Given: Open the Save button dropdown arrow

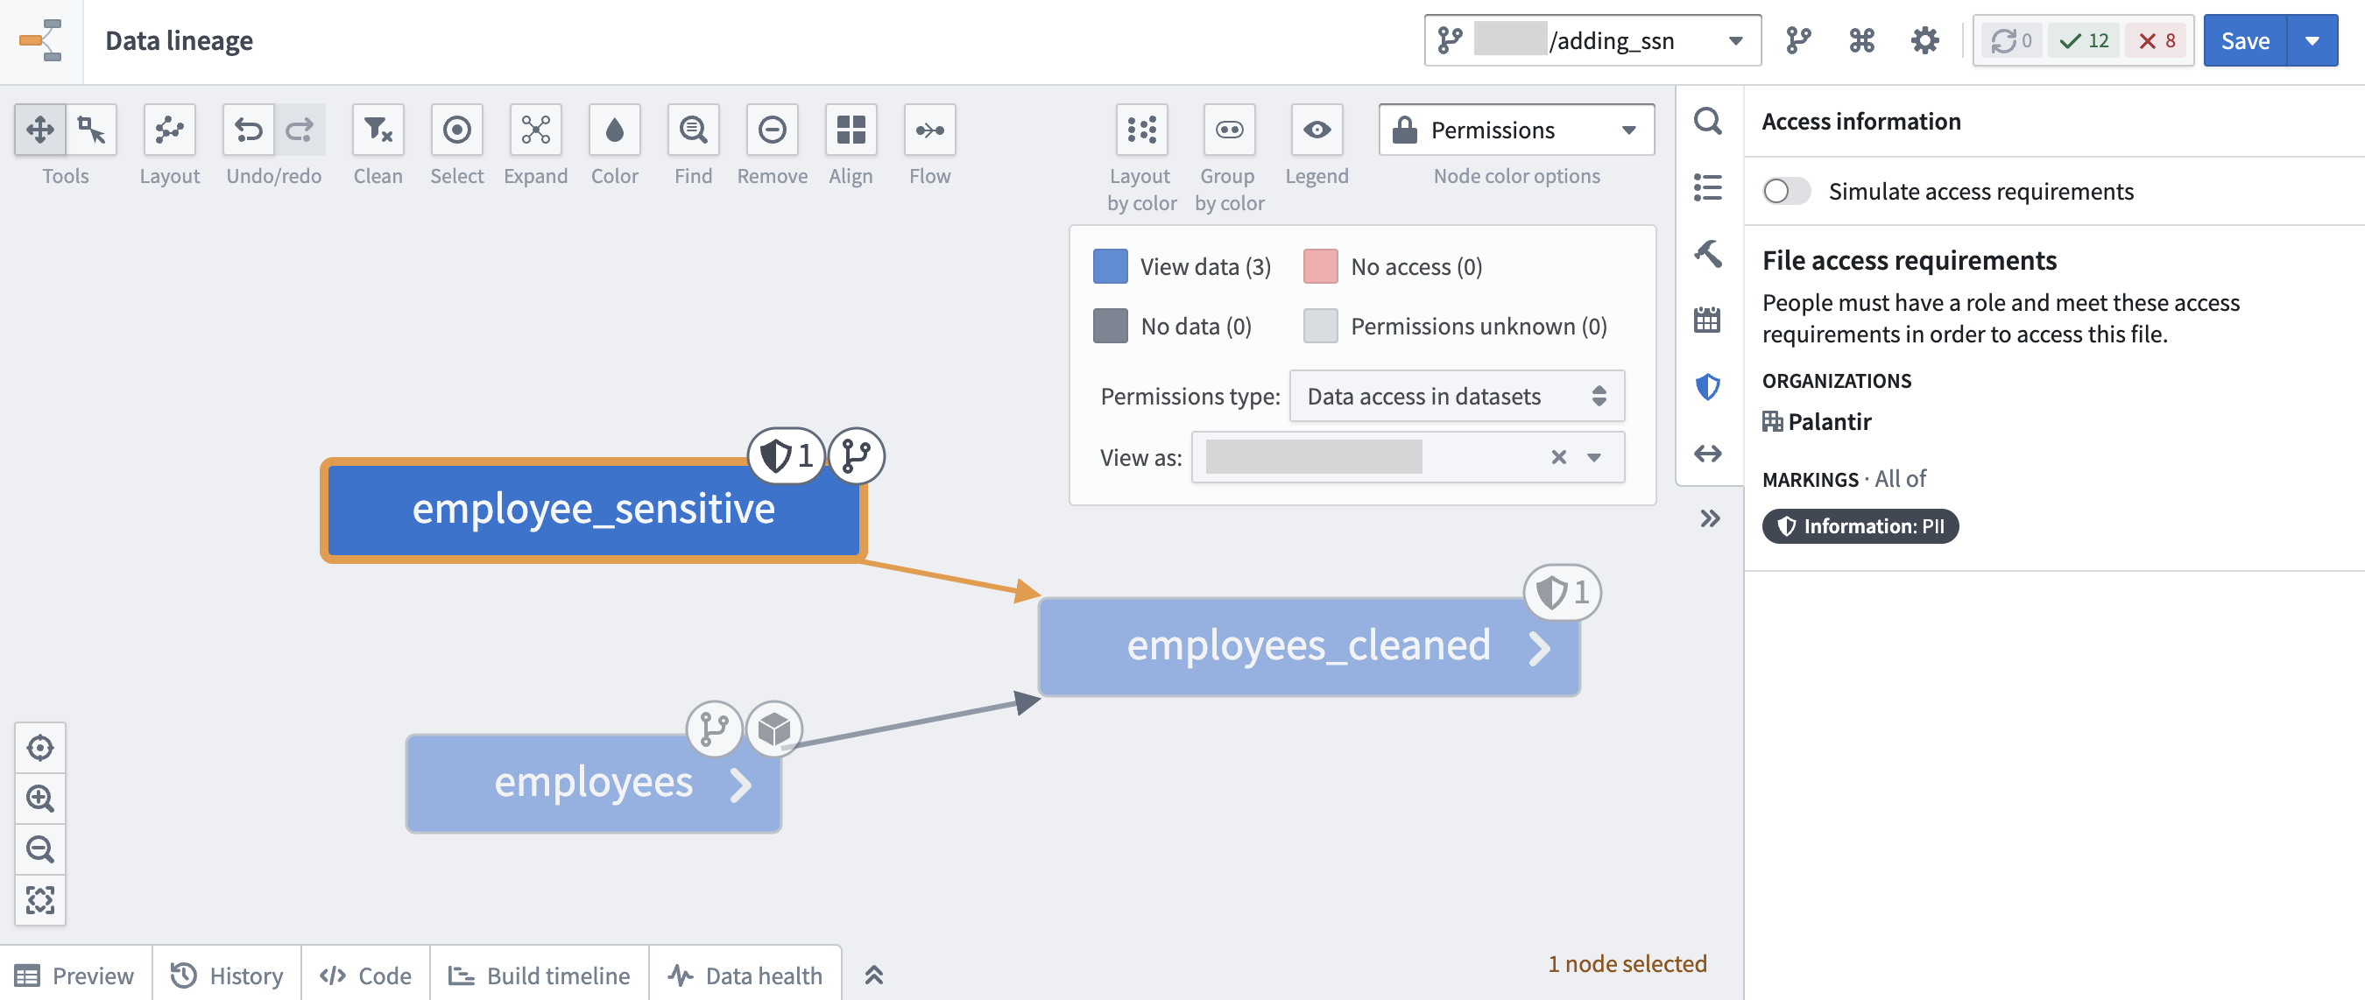Looking at the screenshot, I should coord(2312,40).
